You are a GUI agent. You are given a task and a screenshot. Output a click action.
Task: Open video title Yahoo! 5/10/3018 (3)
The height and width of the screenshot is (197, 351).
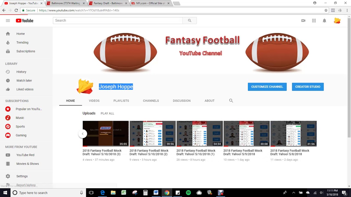click(x=102, y=152)
